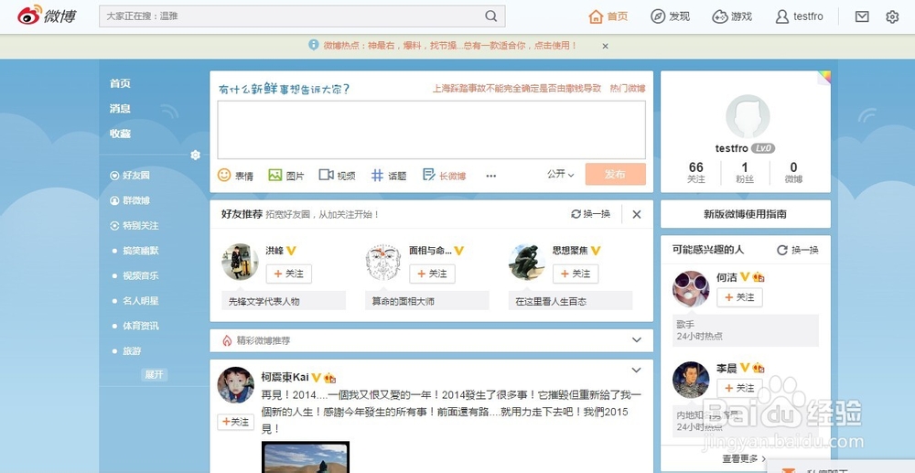Open the 首页 home icon in top bar
Image resolution: width=915 pixels, height=473 pixels.
(596, 16)
